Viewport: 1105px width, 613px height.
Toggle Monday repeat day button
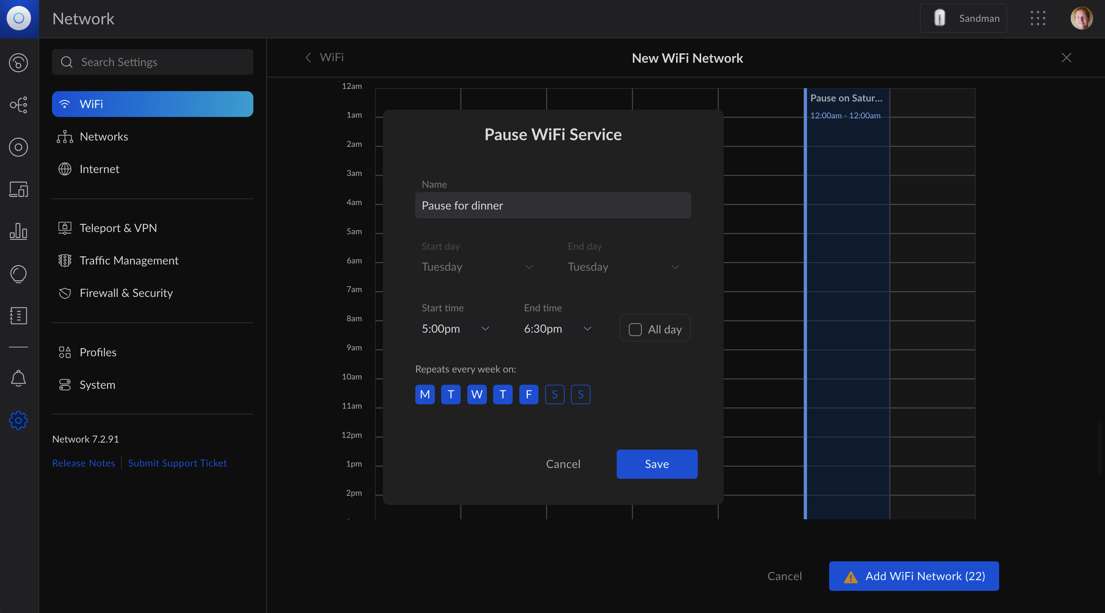[425, 394]
